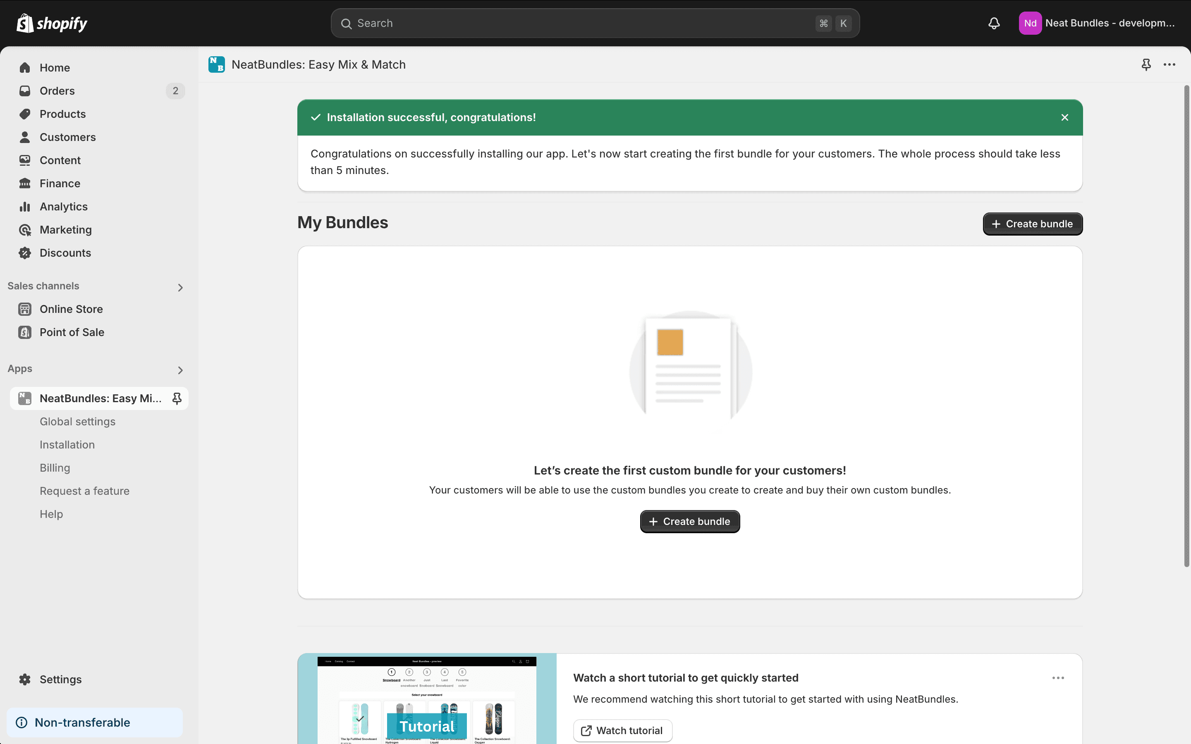This screenshot has width=1191, height=744.
Task: Open Global settings submenu item
Action: 77,421
